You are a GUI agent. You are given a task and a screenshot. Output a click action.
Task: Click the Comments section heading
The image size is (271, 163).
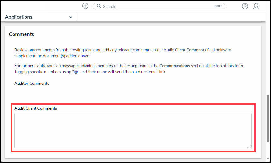pyautogui.click(x=21, y=34)
